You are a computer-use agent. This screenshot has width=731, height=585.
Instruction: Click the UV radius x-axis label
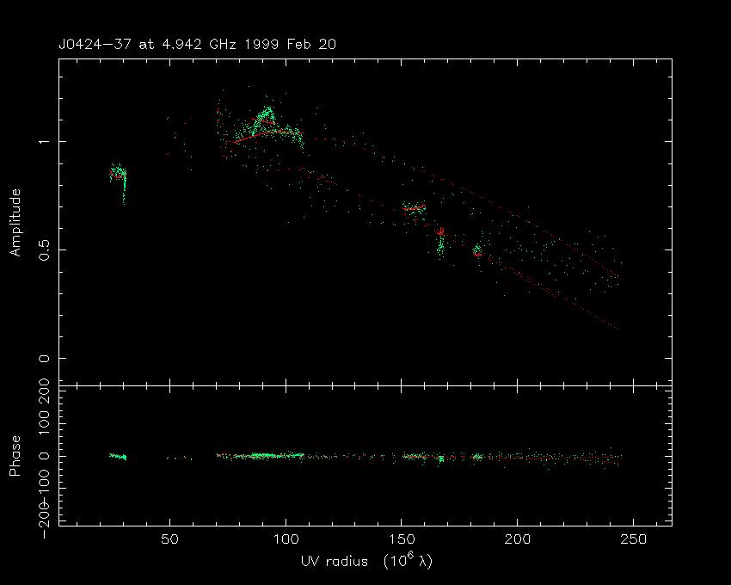coord(365,562)
